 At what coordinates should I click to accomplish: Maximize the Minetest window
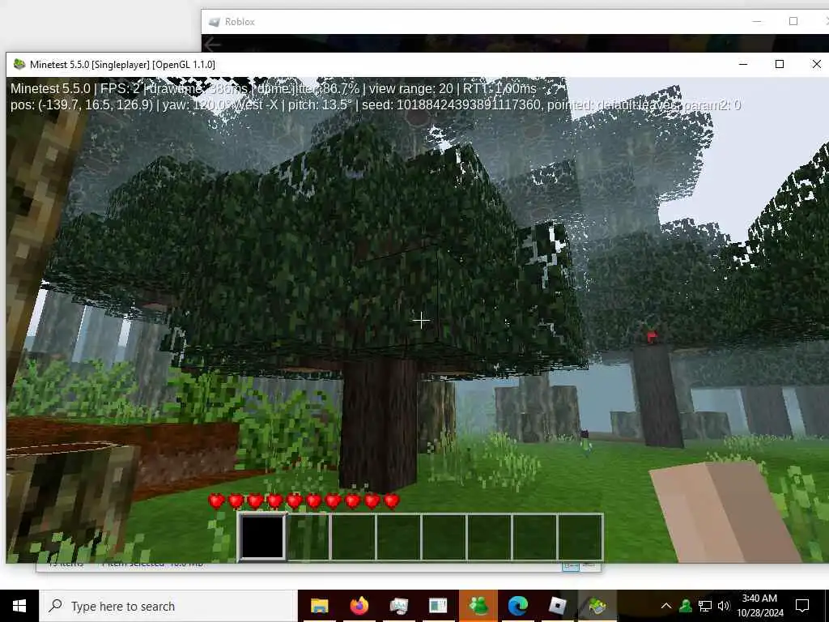[780, 64]
